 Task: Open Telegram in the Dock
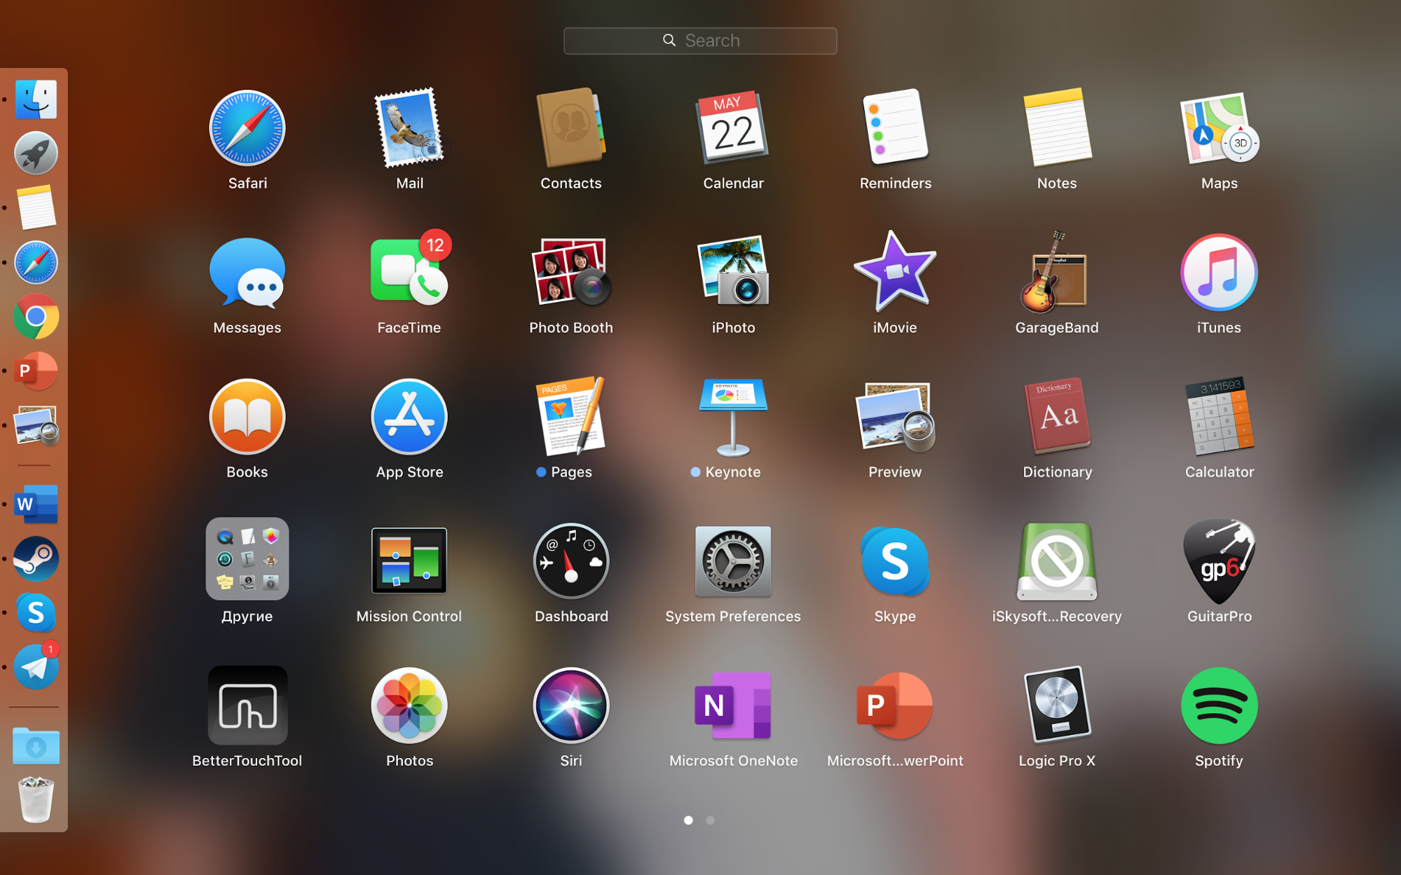point(36,666)
